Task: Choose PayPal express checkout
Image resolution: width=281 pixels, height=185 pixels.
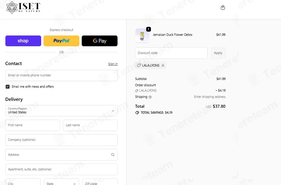Action: 61,41
